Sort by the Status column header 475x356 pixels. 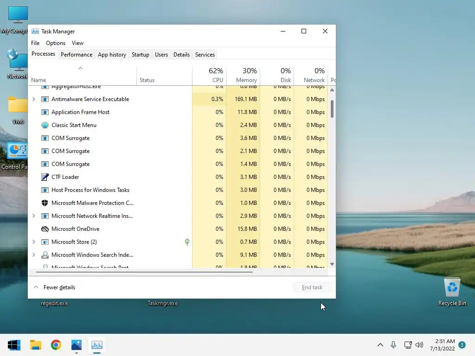pos(165,75)
